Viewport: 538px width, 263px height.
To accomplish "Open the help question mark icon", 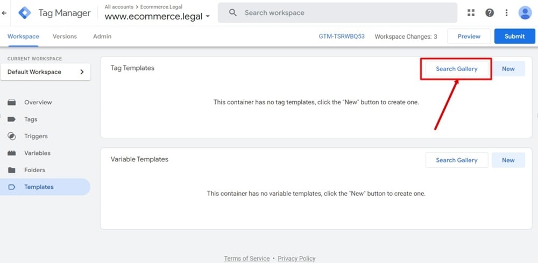I will pos(489,13).
